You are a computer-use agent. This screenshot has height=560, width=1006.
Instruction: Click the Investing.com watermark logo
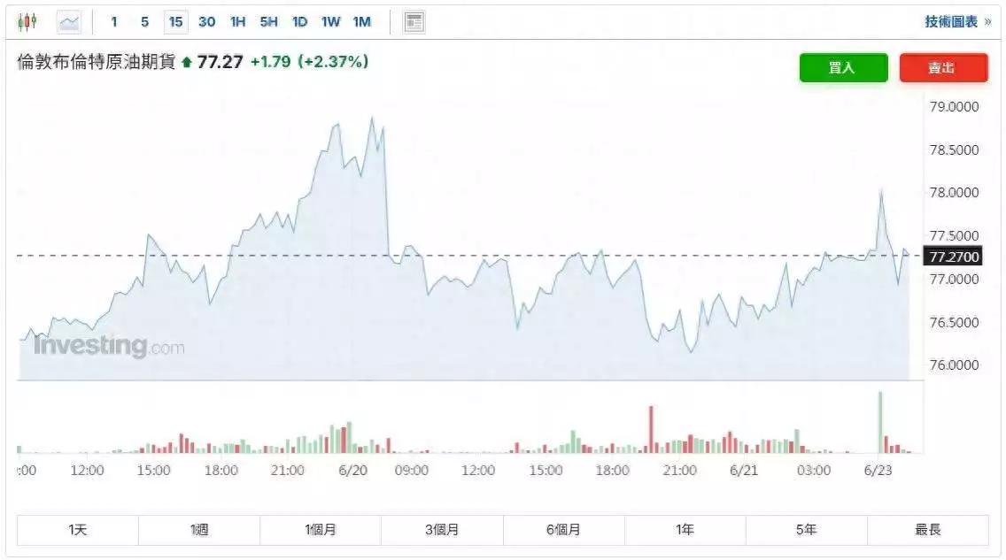point(109,346)
